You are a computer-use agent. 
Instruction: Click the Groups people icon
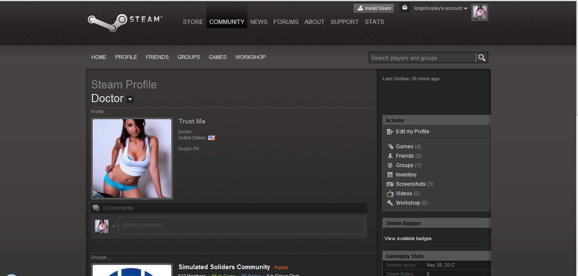click(390, 165)
